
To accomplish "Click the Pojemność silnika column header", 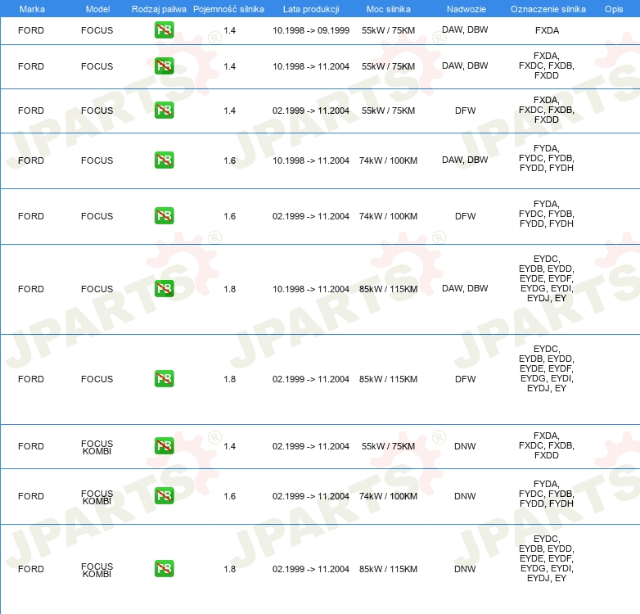I will (x=228, y=9).
